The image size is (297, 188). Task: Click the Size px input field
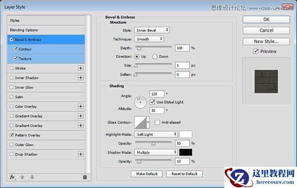(x=182, y=65)
